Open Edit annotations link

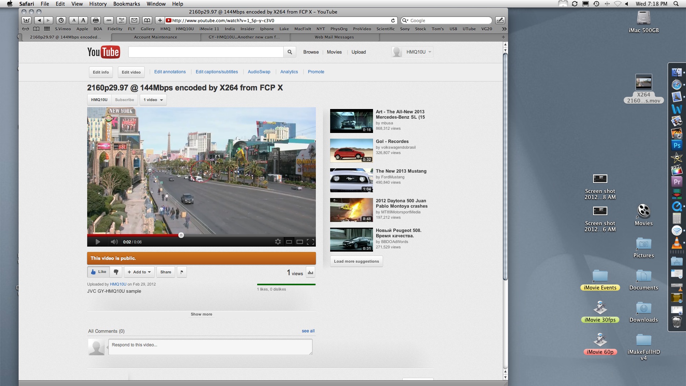170,72
